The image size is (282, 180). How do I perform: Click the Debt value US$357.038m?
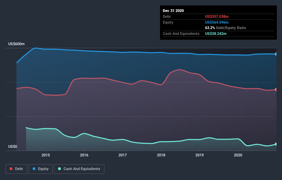click(217, 16)
